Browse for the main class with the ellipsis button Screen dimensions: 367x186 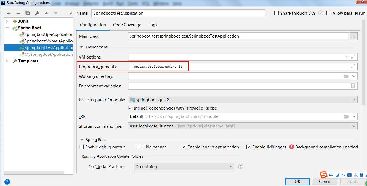[x=354, y=36]
